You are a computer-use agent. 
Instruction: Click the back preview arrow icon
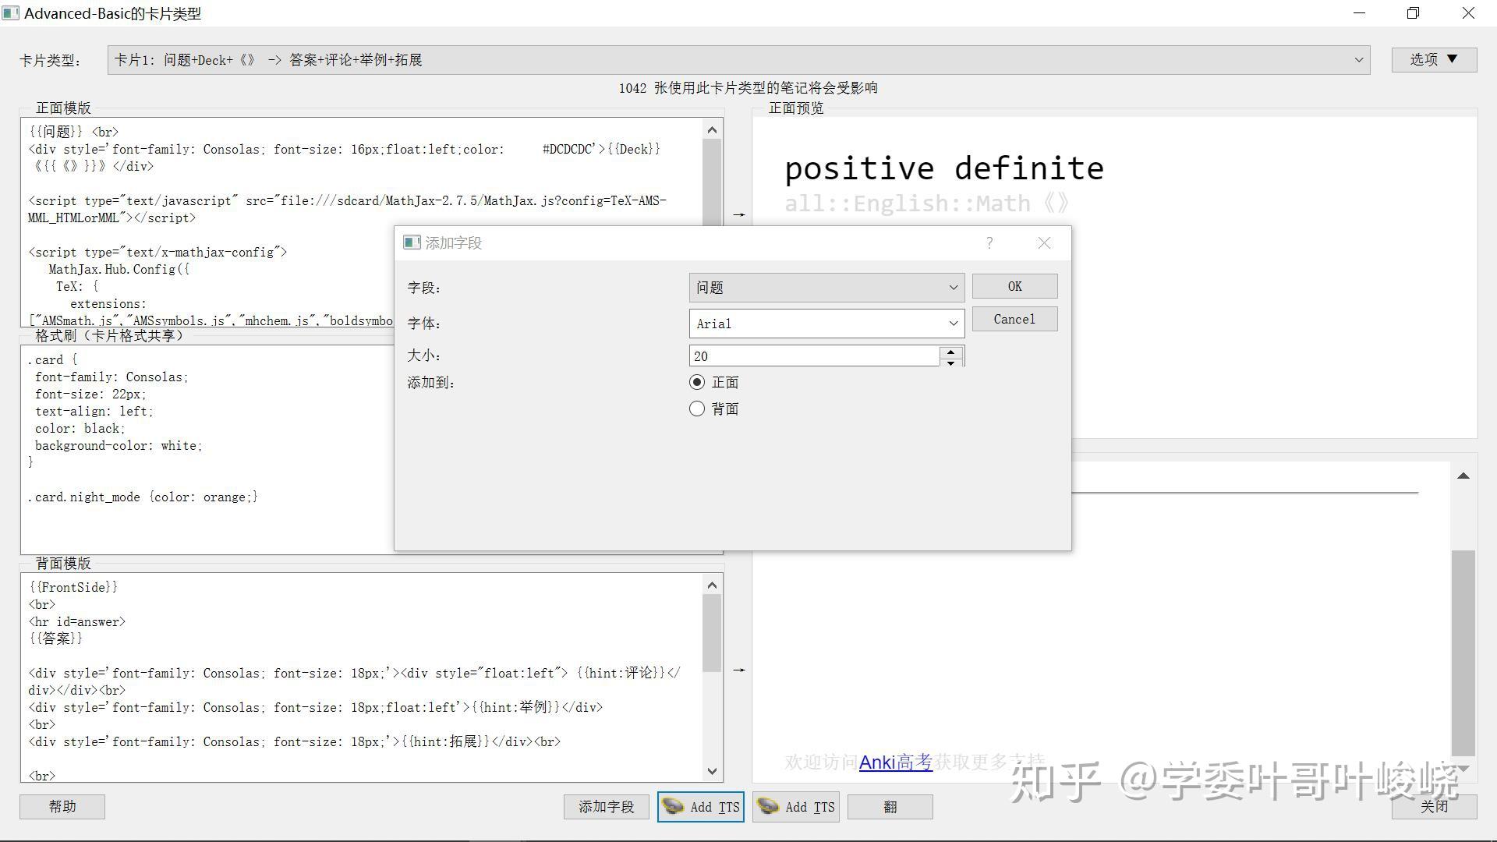click(x=738, y=670)
